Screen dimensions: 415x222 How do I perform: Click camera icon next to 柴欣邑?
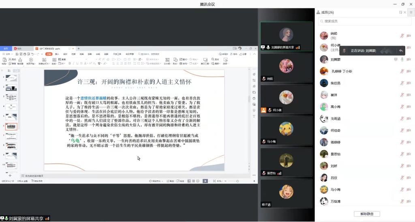[409, 83]
